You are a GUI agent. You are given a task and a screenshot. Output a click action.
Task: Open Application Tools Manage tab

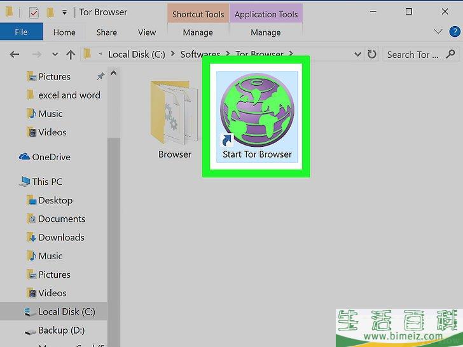pos(266,32)
